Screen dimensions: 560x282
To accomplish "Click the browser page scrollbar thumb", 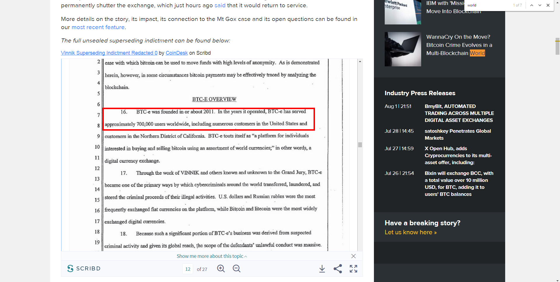I will (x=557, y=46).
